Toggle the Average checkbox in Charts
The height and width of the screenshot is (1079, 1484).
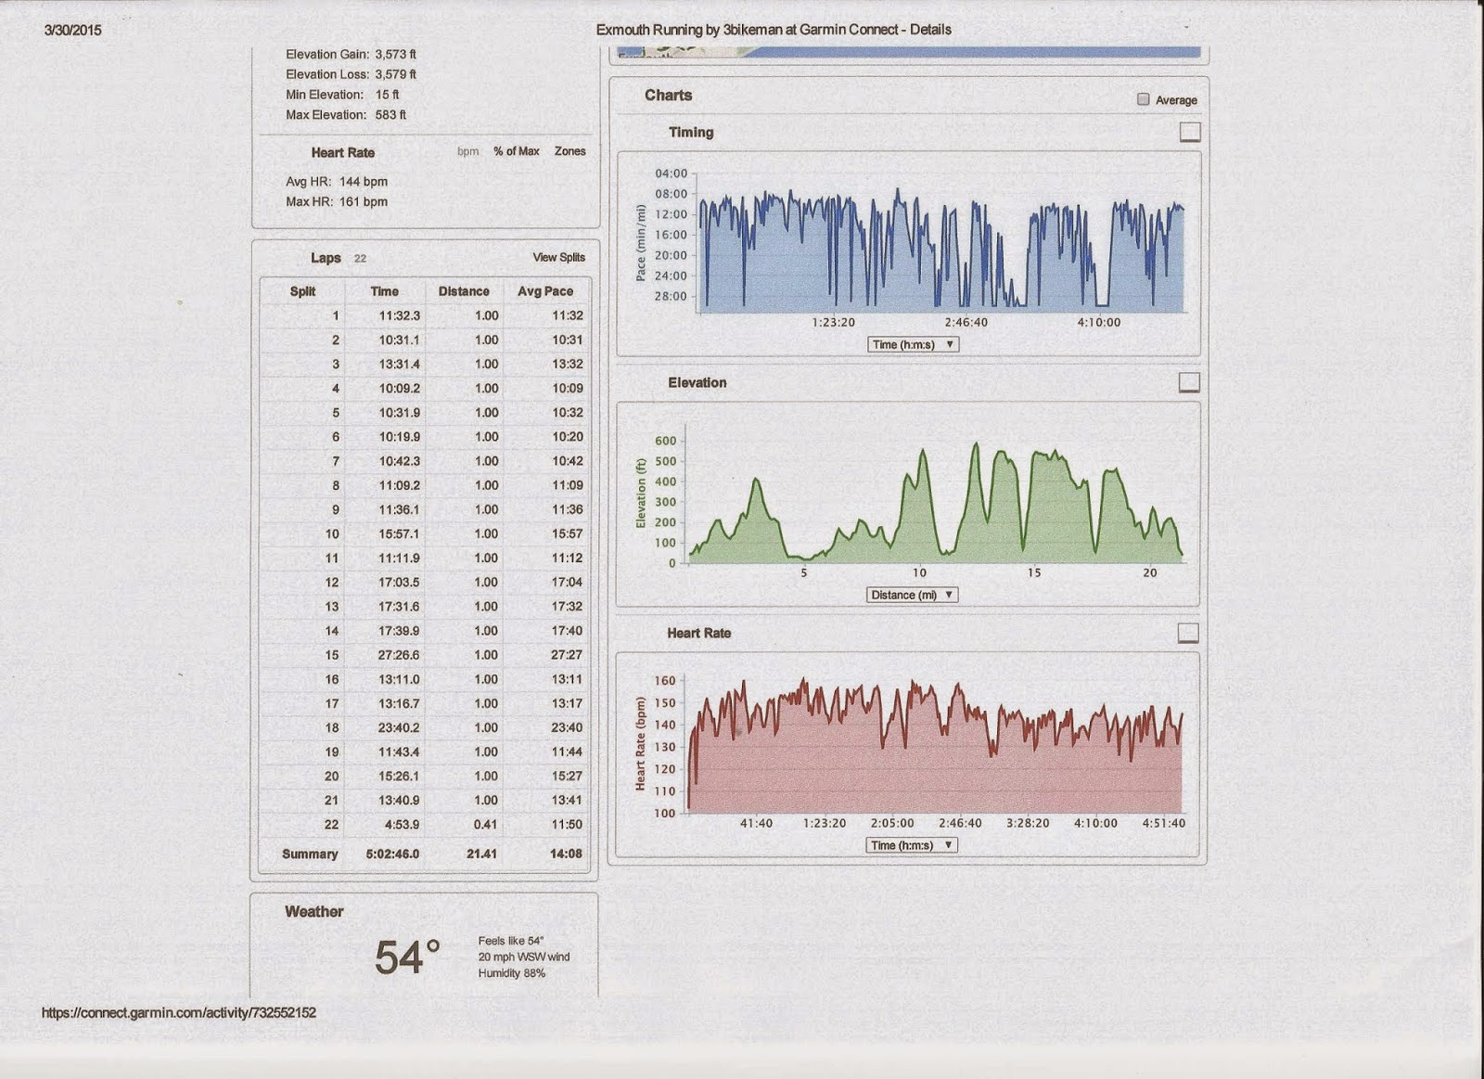pyautogui.click(x=1144, y=99)
